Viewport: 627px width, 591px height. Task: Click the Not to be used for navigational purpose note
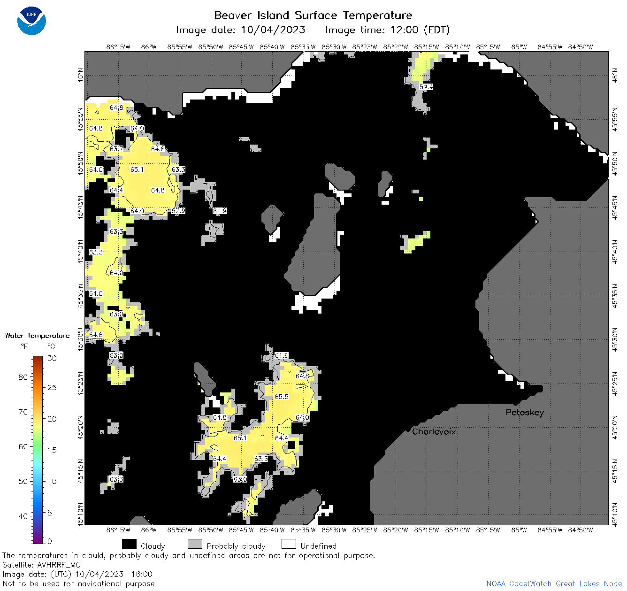pos(78,583)
